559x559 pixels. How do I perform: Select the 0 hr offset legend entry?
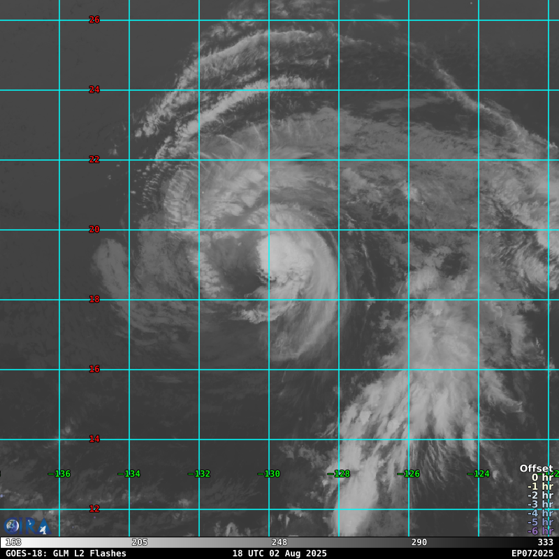click(x=542, y=478)
